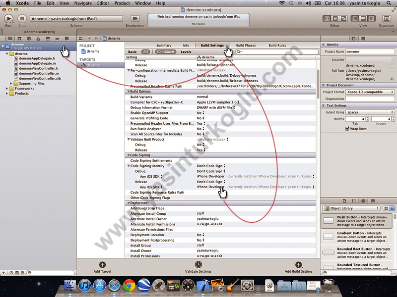Show the Project navigator
Image resolution: width=397 pixels, height=297 pixels.
tap(10, 39)
